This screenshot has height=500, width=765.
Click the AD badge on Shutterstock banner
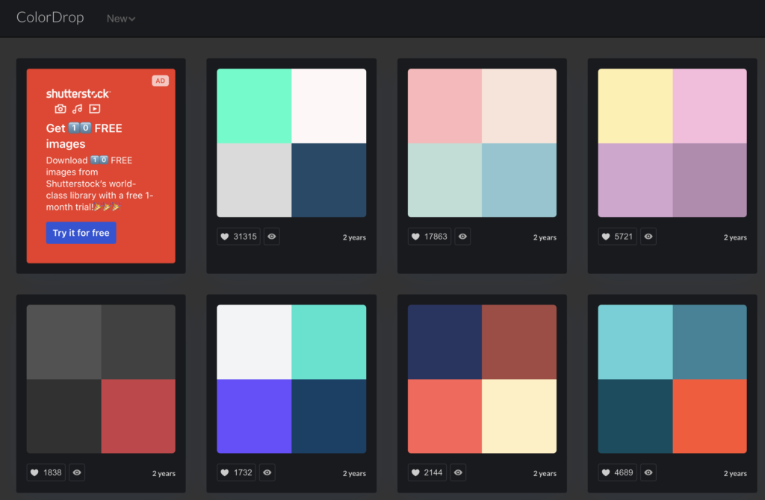coord(160,81)
